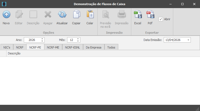Toggle the Abrir checkbox
The height and width of the screenshot is (111, 200).
coord(161,19)
